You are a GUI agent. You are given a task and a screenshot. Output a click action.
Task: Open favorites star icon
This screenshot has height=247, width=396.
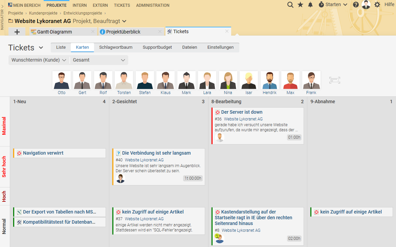point(300,4)
